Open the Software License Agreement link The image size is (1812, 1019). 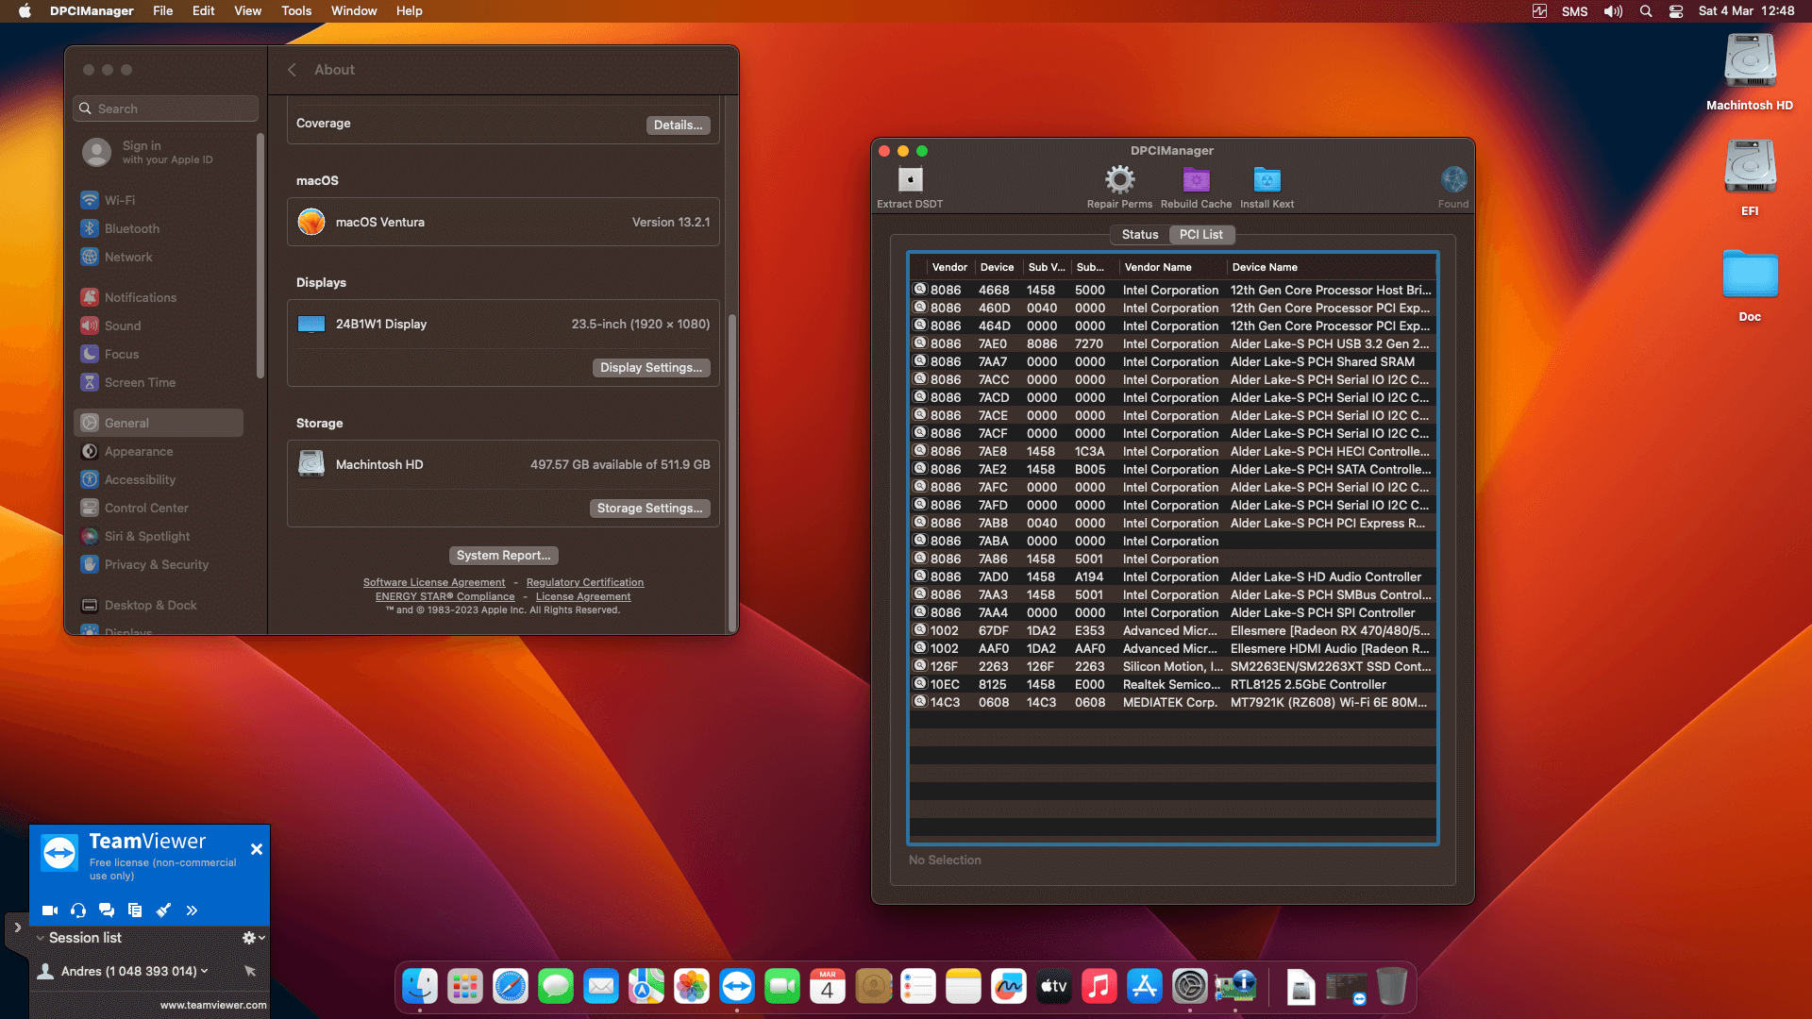[x=434, y=582]
